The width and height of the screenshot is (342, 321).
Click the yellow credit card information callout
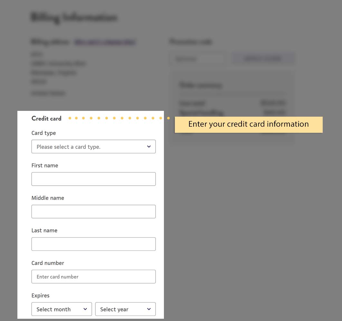point(249,125)
